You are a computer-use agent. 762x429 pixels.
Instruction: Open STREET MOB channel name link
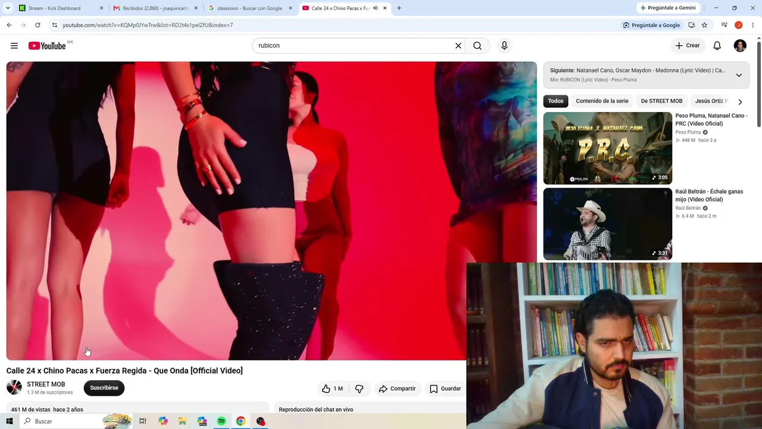point(46,384)
